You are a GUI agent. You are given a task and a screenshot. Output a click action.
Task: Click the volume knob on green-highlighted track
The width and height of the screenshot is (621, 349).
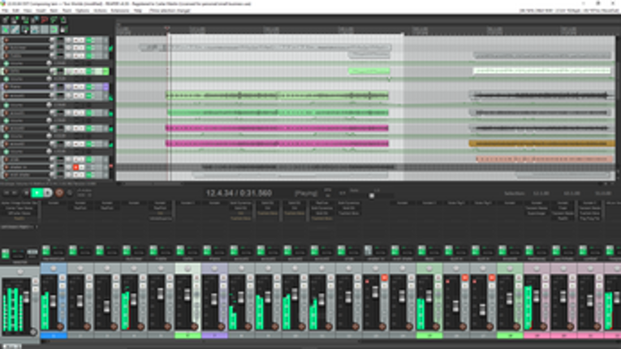click(53, 71)
